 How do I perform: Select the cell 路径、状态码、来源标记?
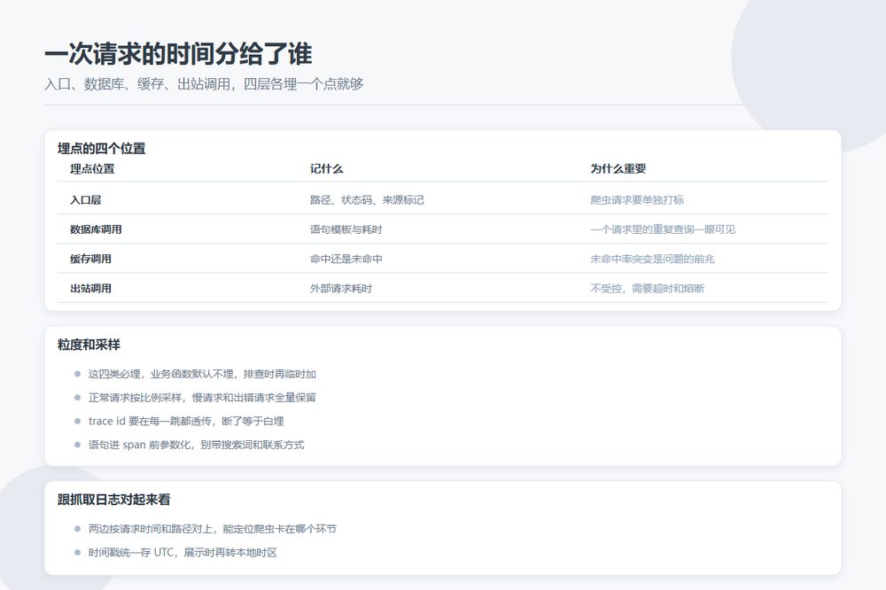[x=367, y=200]
